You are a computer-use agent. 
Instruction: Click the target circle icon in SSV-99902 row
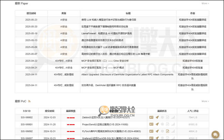162,117
